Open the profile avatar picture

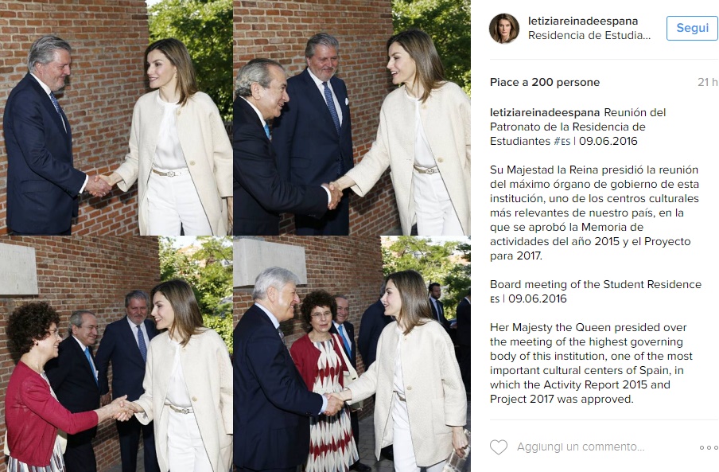(x=504, y=28)
